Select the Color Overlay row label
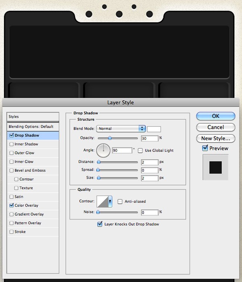Screen dimensions: 242x282 [x=26, y=205]
